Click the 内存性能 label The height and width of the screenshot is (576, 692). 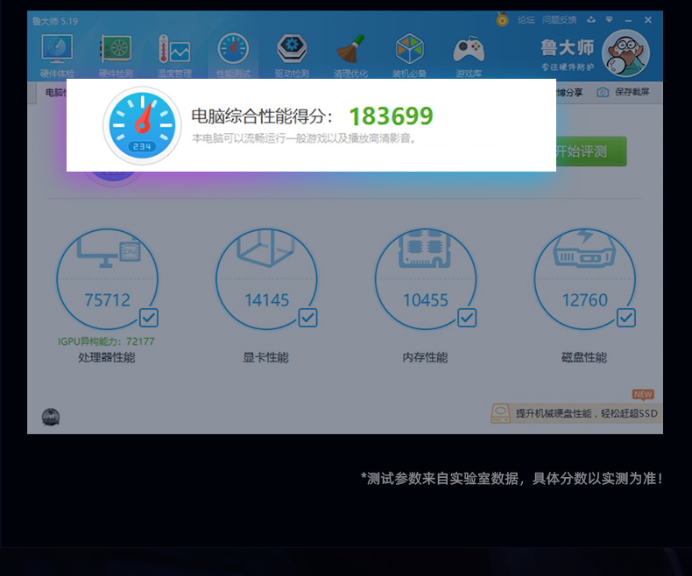coord(425,357)
